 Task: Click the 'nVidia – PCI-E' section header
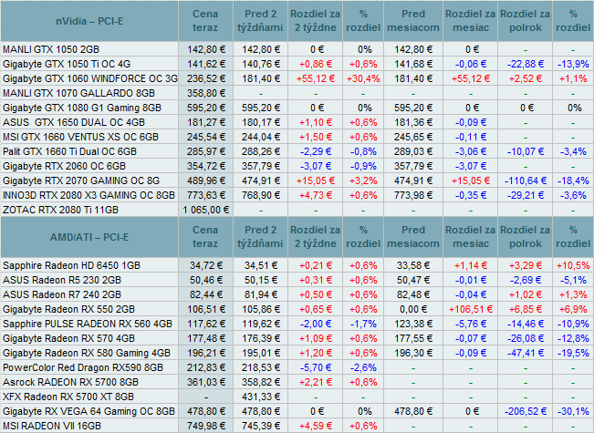89,21
